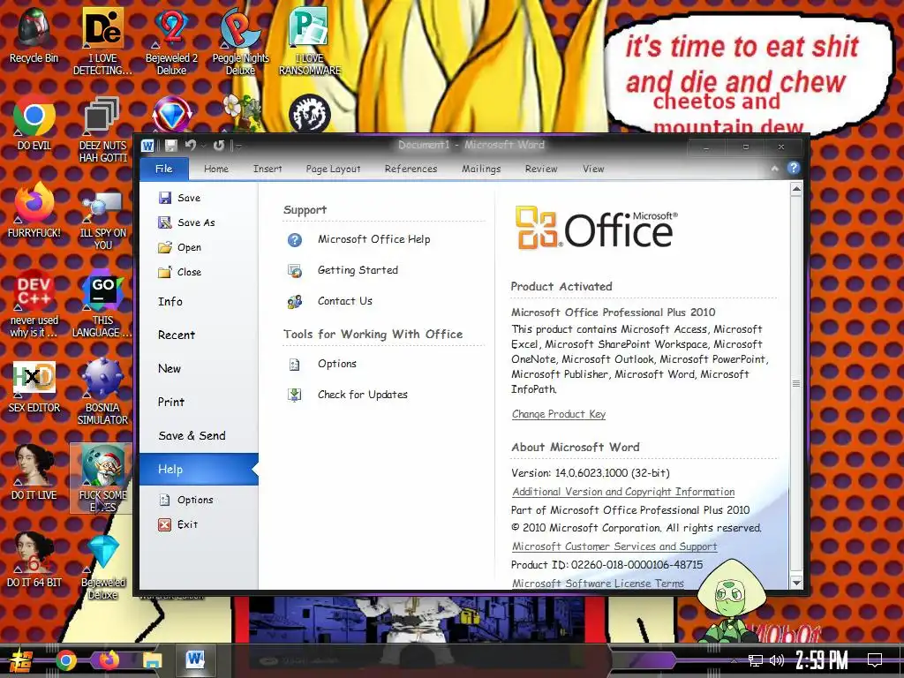Click Check for Updates

click(347, 395)
